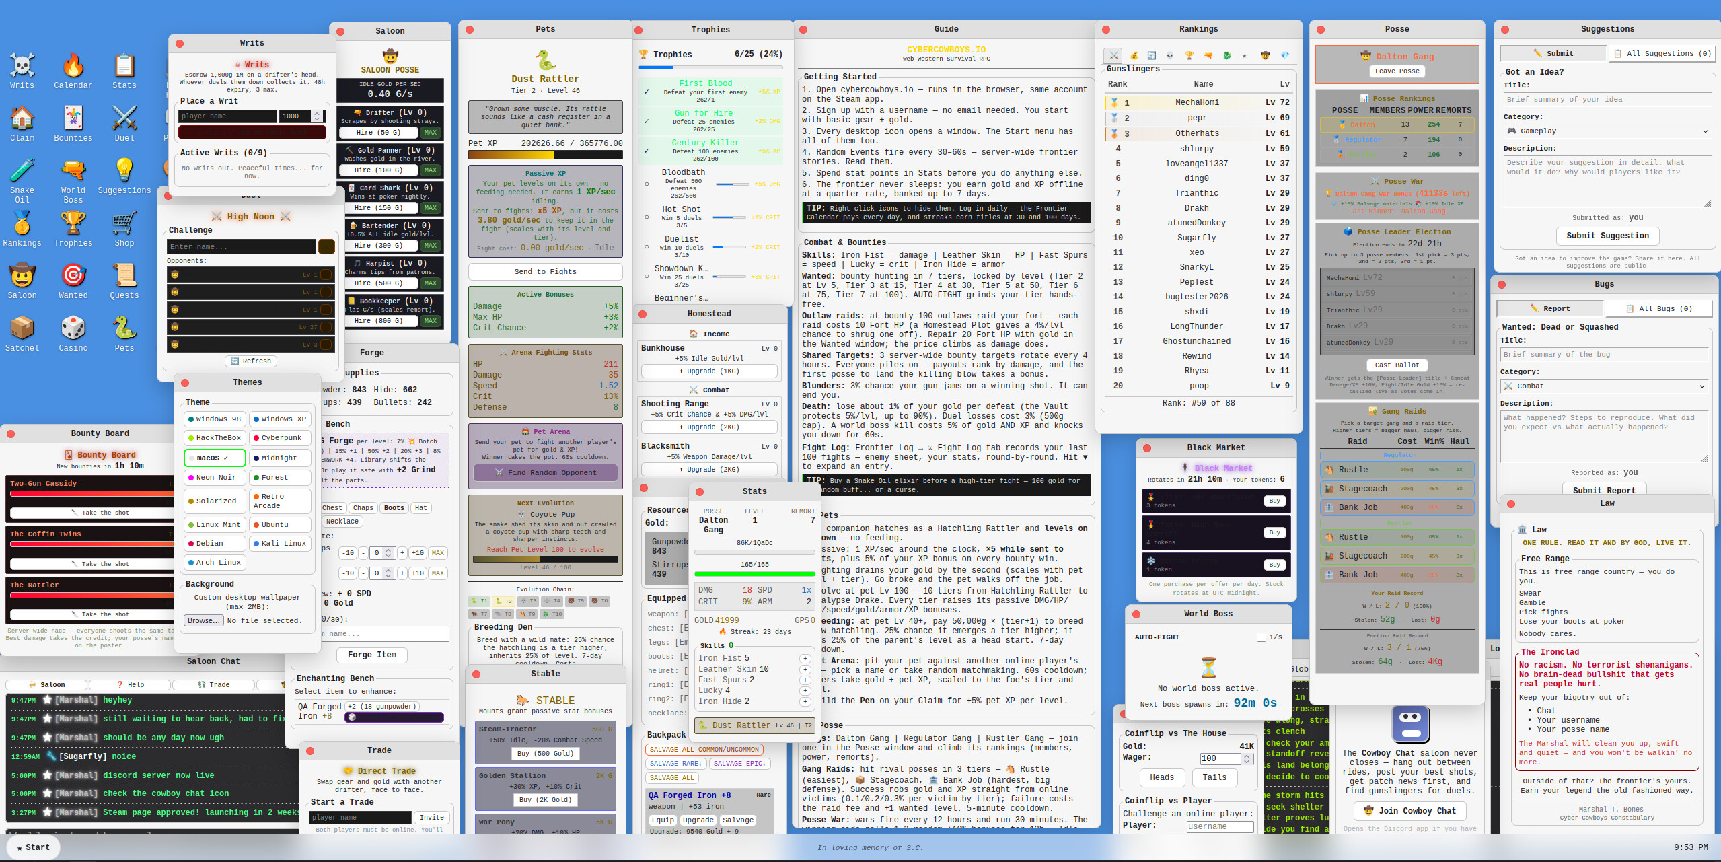
Task: Open the Saloon cowboy desktop icon
Action: [x=22, y=281]
